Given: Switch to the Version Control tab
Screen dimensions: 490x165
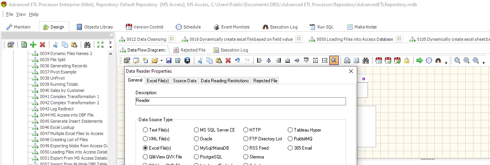Looking at the screenshot, I should 144,27.
